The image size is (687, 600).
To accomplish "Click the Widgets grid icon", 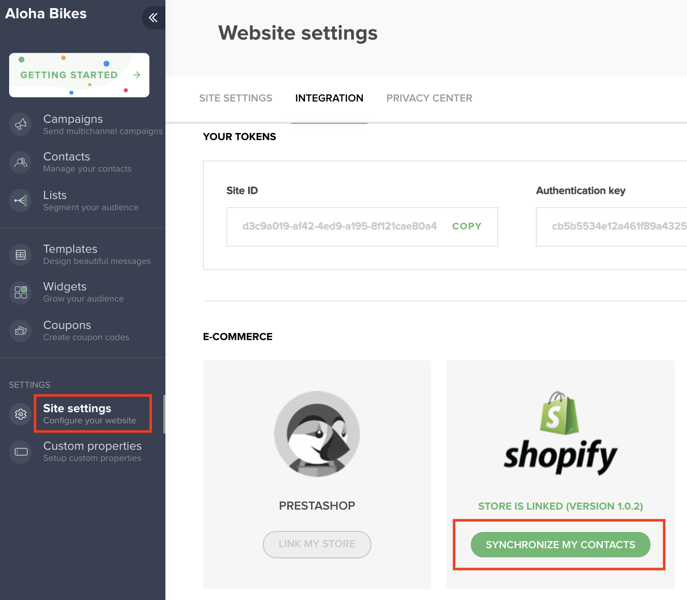I will pos(21,292).
